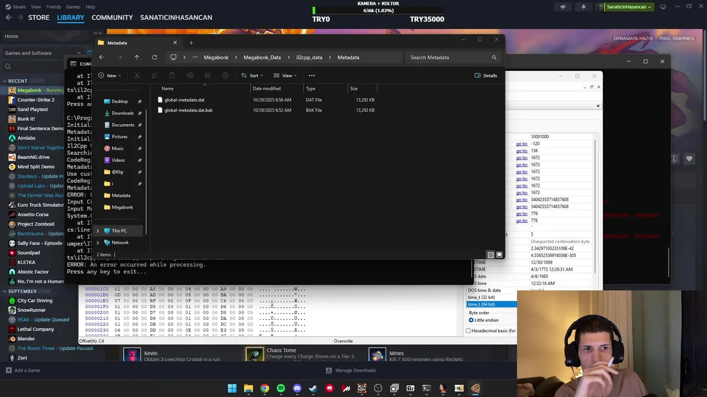Open OBS Studio from the taskbar

(378, 389)
